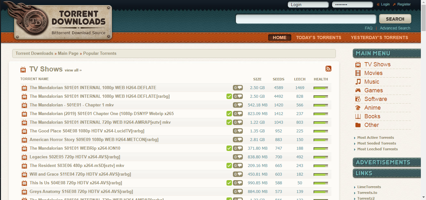Click the password field
Viewport: 426px width, 200px height.
352,4
